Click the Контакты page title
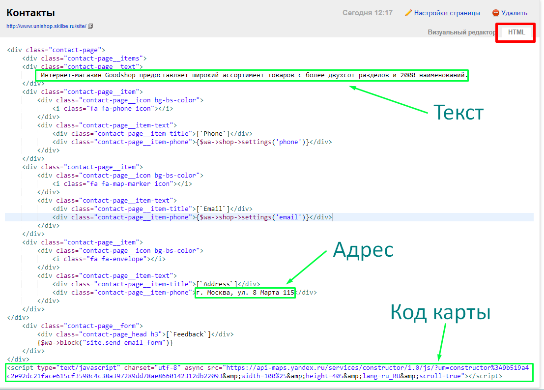Image resolution: width=544 pixels, height=390 pixels. click(30, 13)
